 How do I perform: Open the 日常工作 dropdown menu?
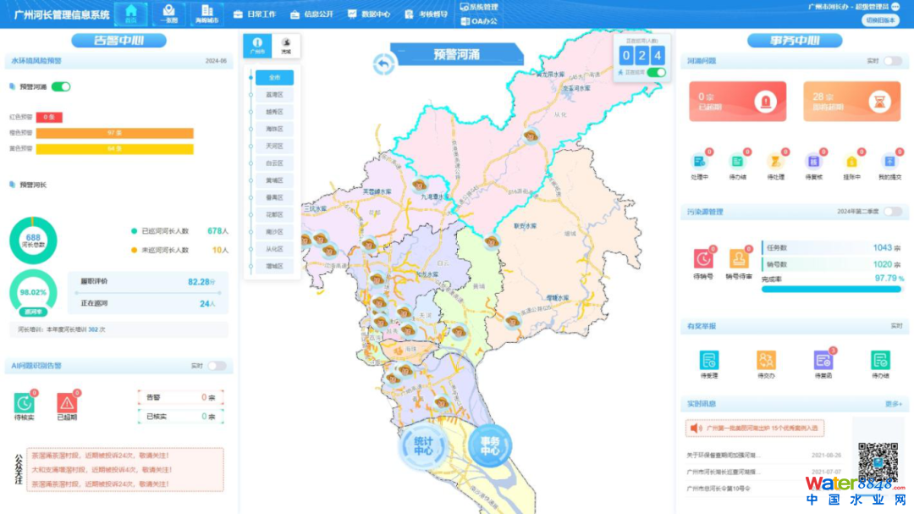[254, 14]
